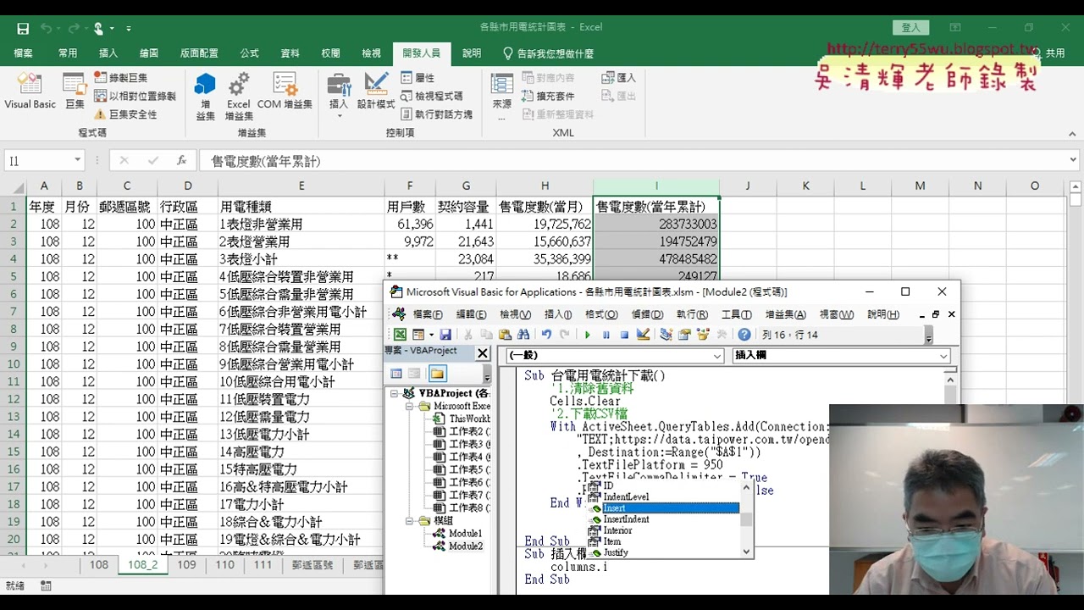The height and width of the screenshot is (610, 1084).
Task: Open the 執行 Run menu in VBA editor
Action: (692, 314)
